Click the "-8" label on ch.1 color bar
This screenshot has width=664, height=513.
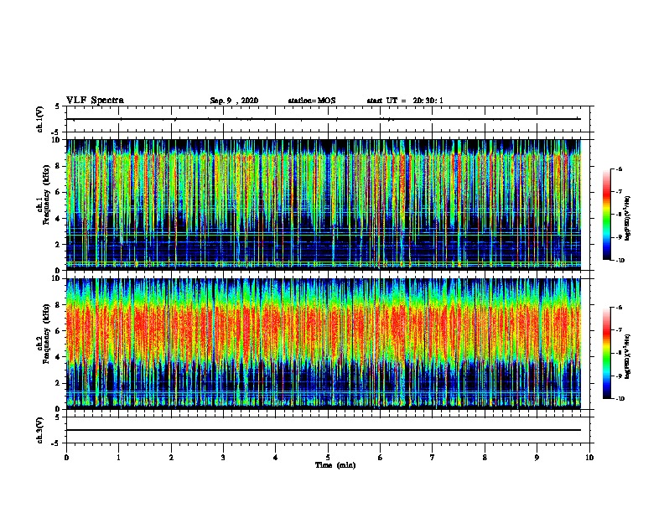pos(619,215)
